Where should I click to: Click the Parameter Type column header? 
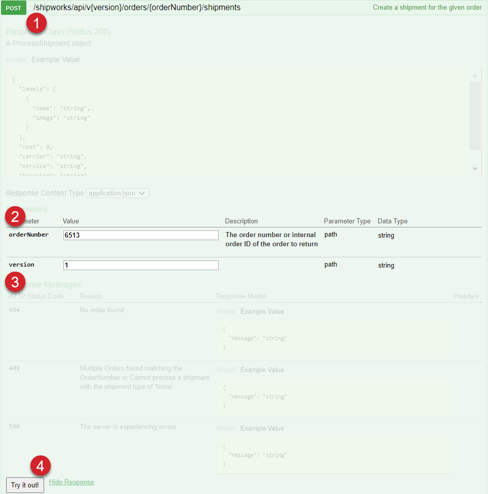tap(347, 221)
